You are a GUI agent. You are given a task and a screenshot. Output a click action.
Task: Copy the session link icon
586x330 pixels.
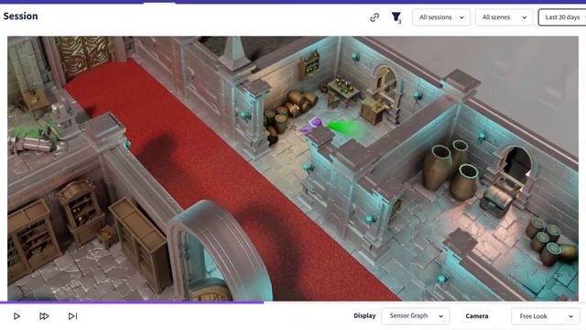tap(374, 17)
